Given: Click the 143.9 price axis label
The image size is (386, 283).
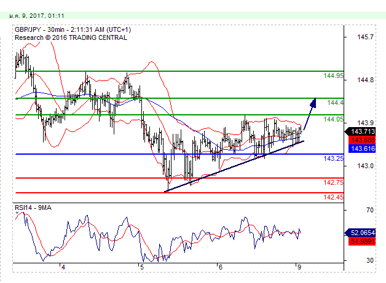Looking at the screenshot, I should 365,123.
